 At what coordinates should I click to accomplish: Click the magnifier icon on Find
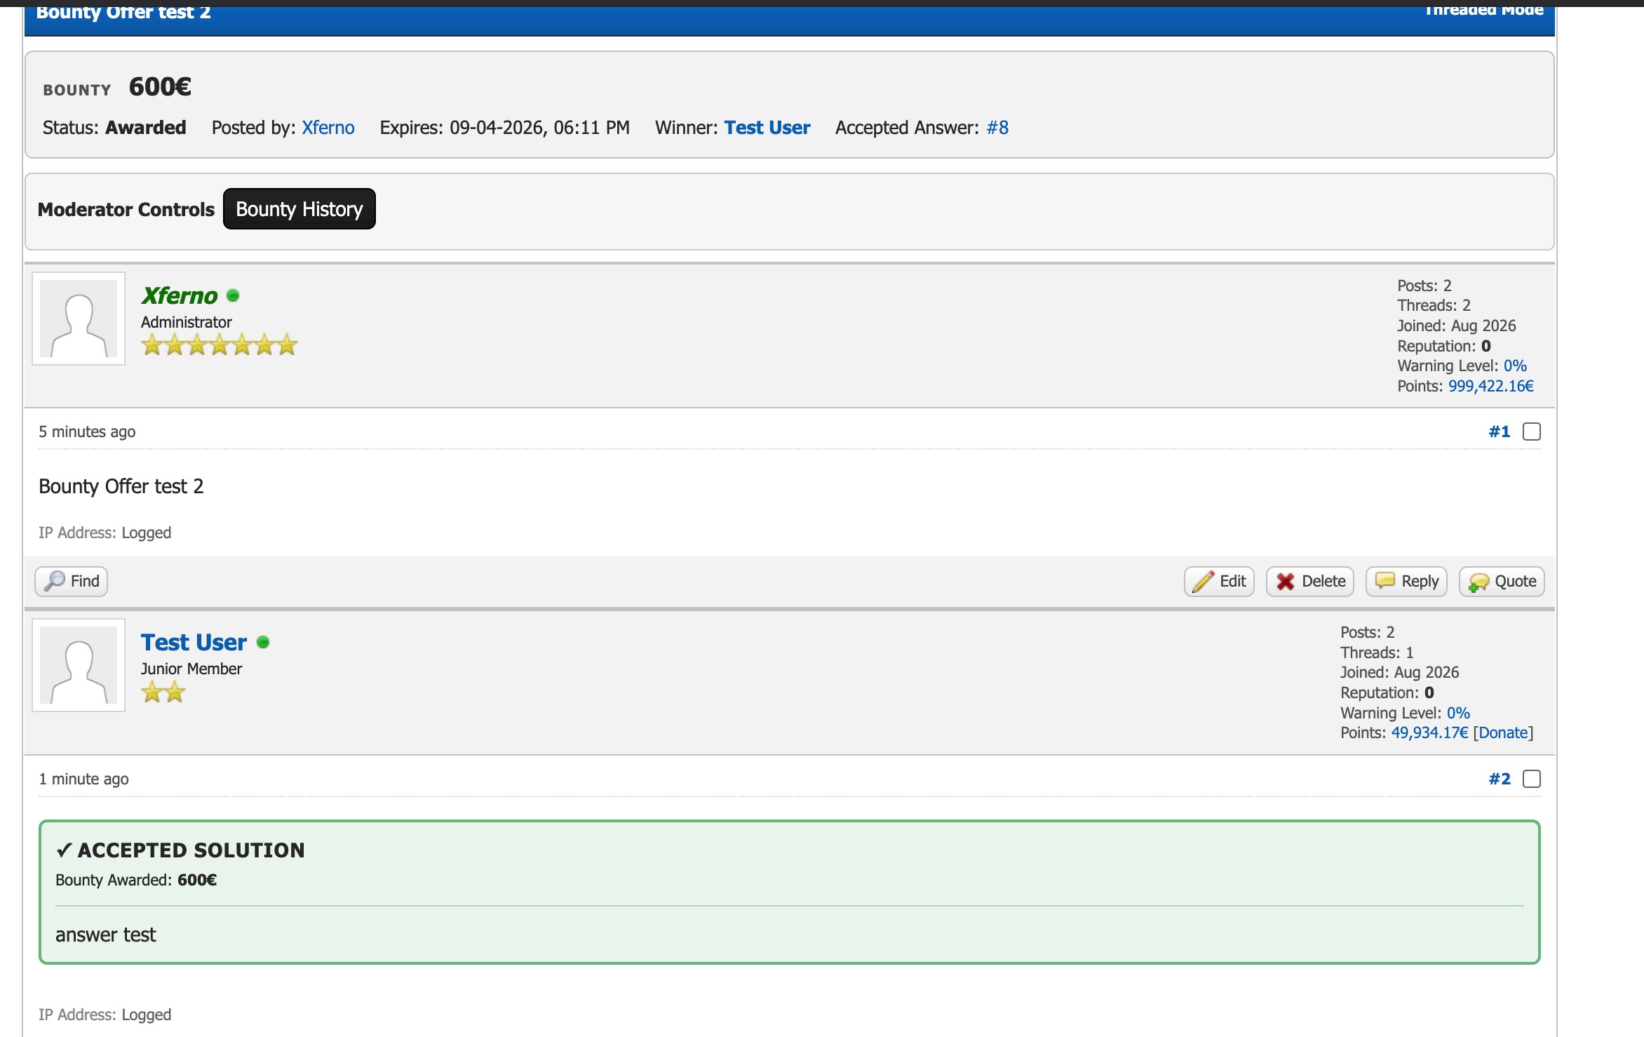click(55, 581)
